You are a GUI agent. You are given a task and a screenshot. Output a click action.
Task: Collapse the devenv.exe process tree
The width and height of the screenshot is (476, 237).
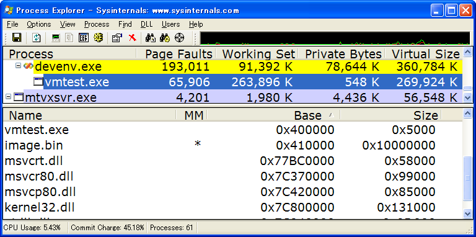pos(18,65)
